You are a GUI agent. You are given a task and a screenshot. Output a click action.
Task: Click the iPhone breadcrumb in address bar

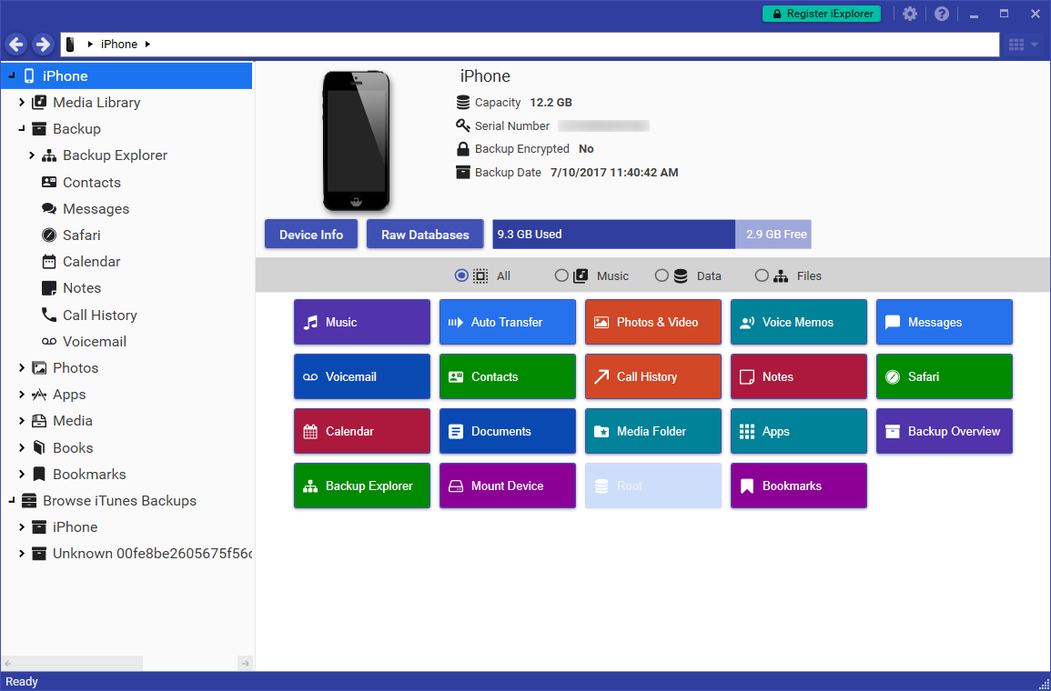[x=119, y=45]
